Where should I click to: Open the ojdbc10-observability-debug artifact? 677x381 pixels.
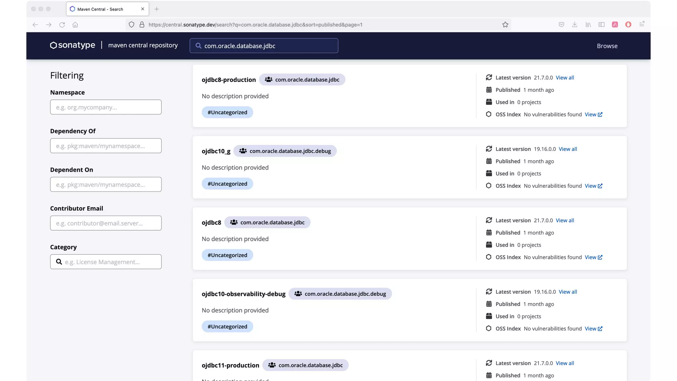244,294
